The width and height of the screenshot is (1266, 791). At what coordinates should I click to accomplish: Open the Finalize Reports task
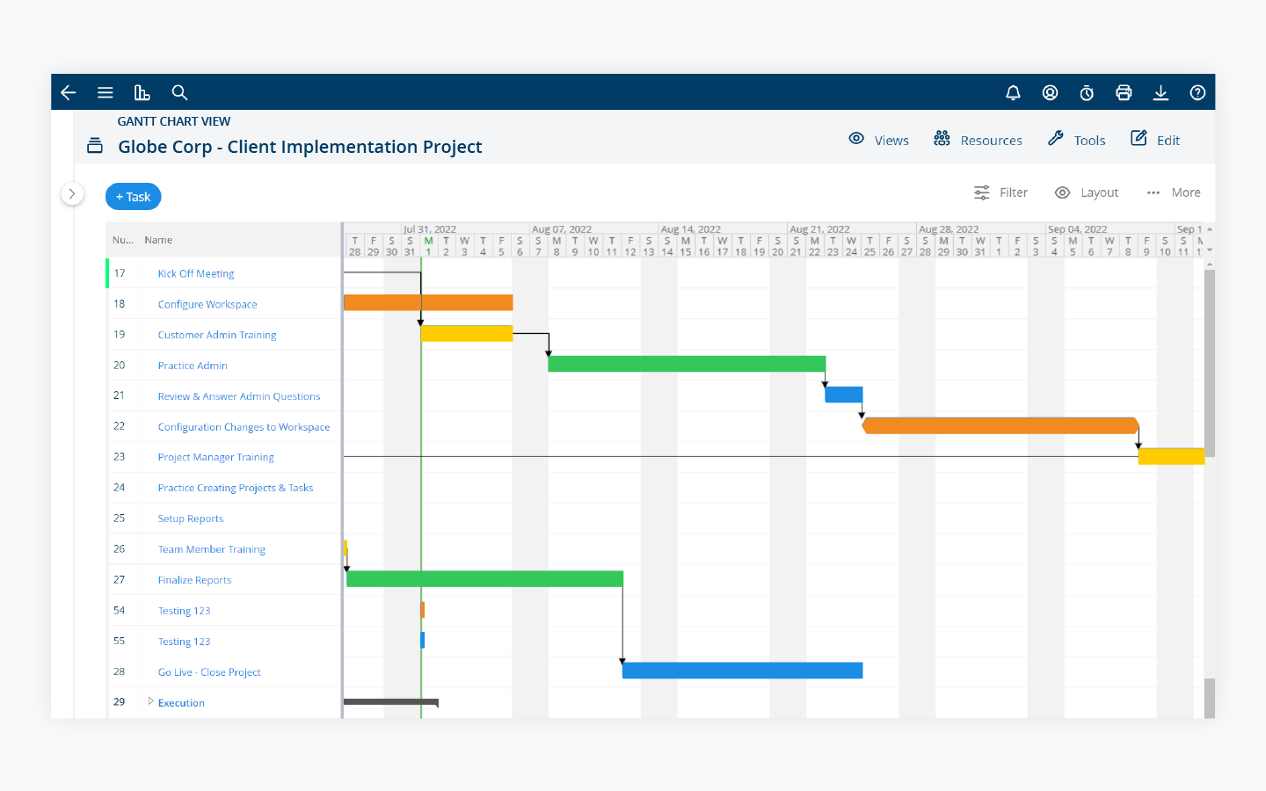point(194,580)
